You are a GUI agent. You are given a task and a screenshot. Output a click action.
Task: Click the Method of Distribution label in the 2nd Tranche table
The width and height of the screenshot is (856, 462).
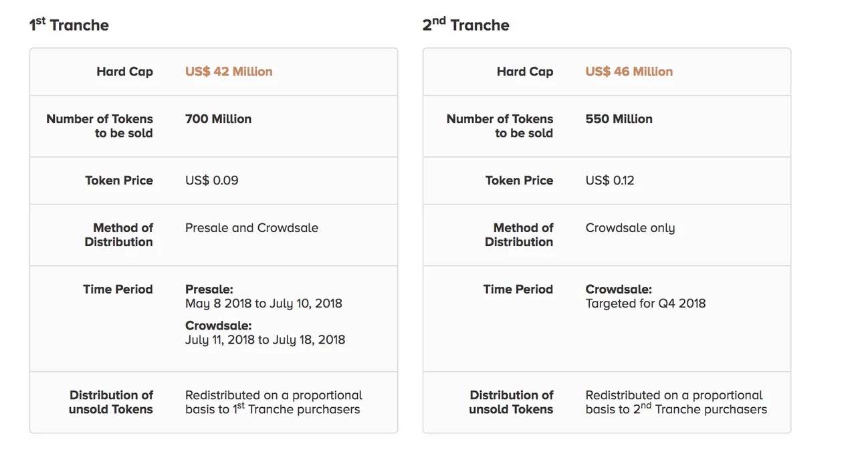(520, 235)
